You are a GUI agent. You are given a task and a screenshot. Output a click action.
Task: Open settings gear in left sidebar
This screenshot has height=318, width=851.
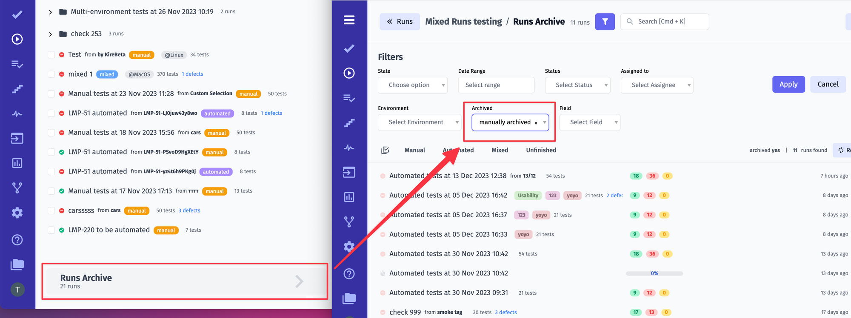17,213
